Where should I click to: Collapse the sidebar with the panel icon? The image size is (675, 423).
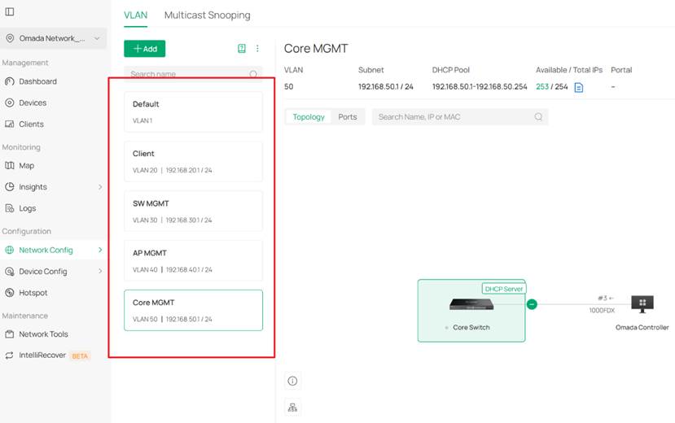(10, 11)
